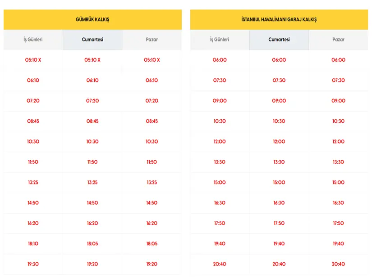Image resolution: width=372 pixels, height=279 pixels.
Task: Select Pazar tab under Gümrük Kalkış
Action: (152, 40)
